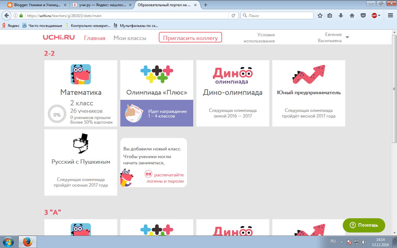
Task: Open the Firefox hamburger menu
Action: 390,15
